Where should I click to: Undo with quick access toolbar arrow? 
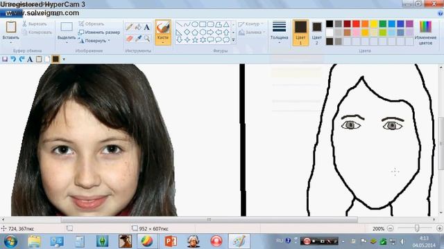[x=13, y=59]
